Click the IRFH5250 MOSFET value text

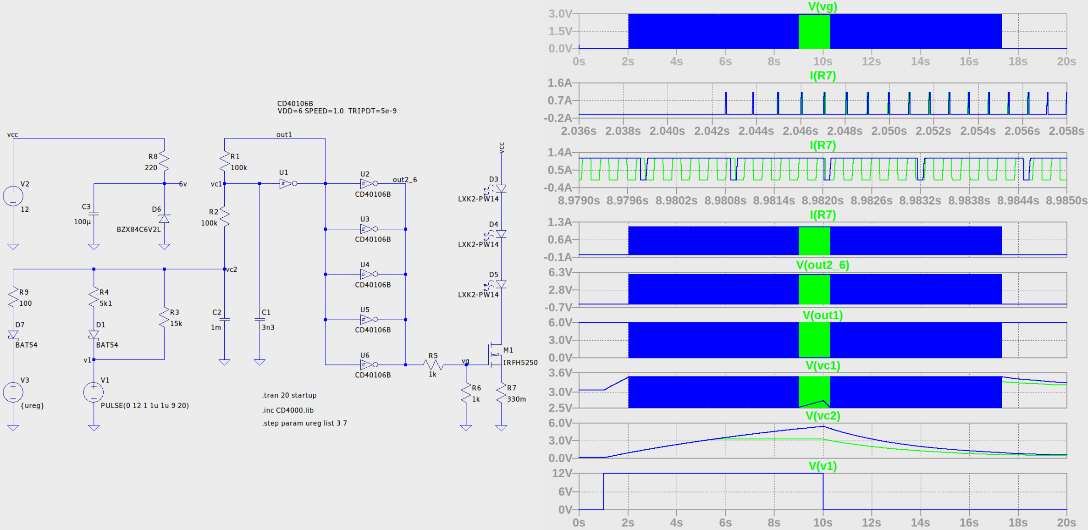tap(520, 362)
